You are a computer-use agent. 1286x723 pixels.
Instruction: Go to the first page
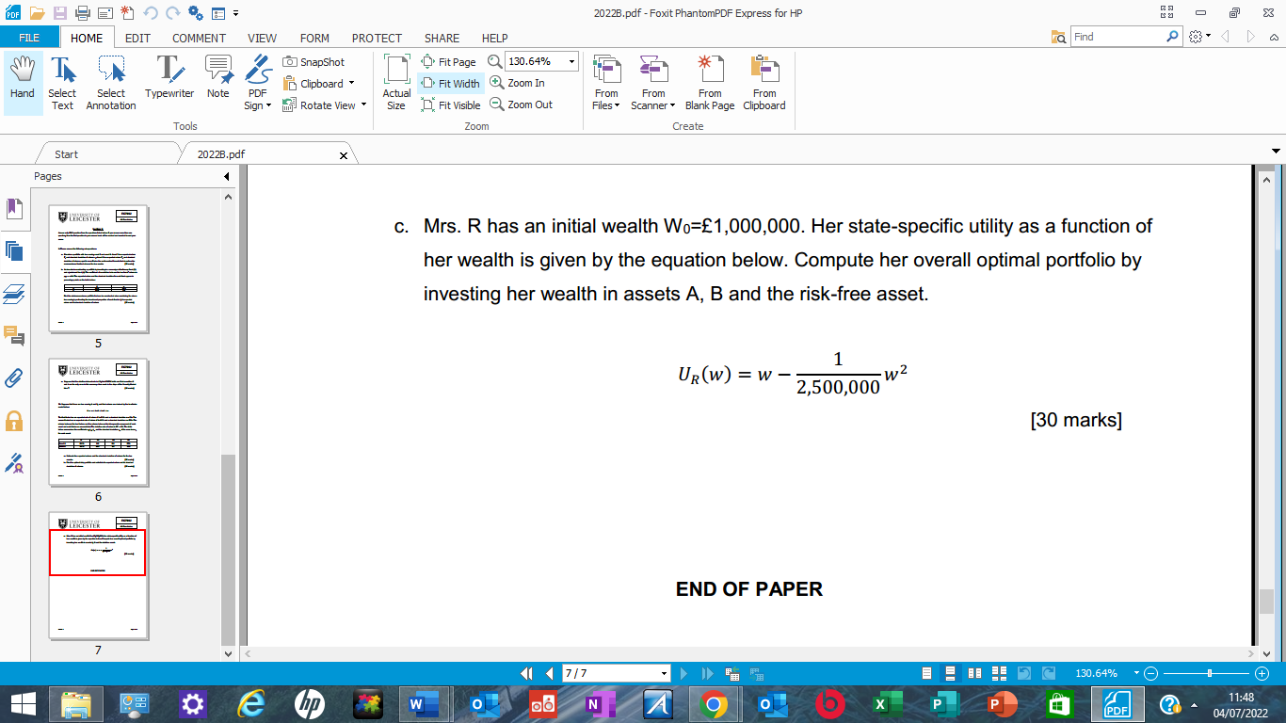(528, 673)
